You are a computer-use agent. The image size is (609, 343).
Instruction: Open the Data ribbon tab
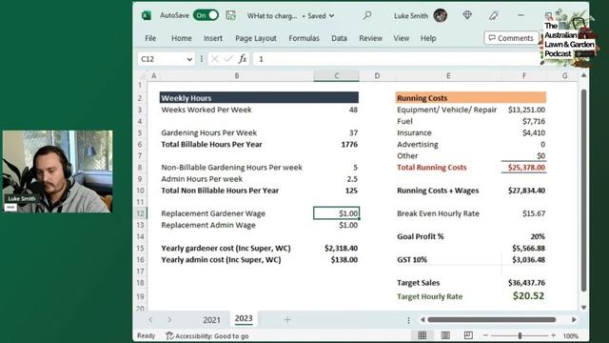point(339,38)
